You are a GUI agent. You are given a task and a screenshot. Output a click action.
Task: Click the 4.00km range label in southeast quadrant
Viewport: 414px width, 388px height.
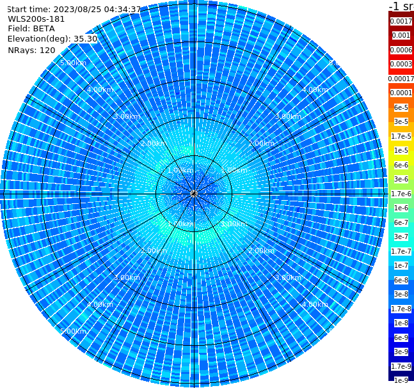pyautogui.click(x=315, y=304)
